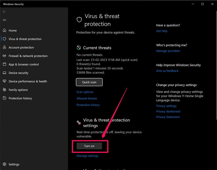Image resolution: width=217 pixels, height=170 pixels.
Task: Select Virus & threat protection shield icon
Action: pyautogui.click(x=5, y=39)
